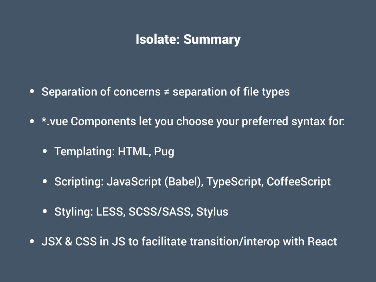Click the "*.vue" text
Screen dimensions: 376x282
tap(55, 122)
